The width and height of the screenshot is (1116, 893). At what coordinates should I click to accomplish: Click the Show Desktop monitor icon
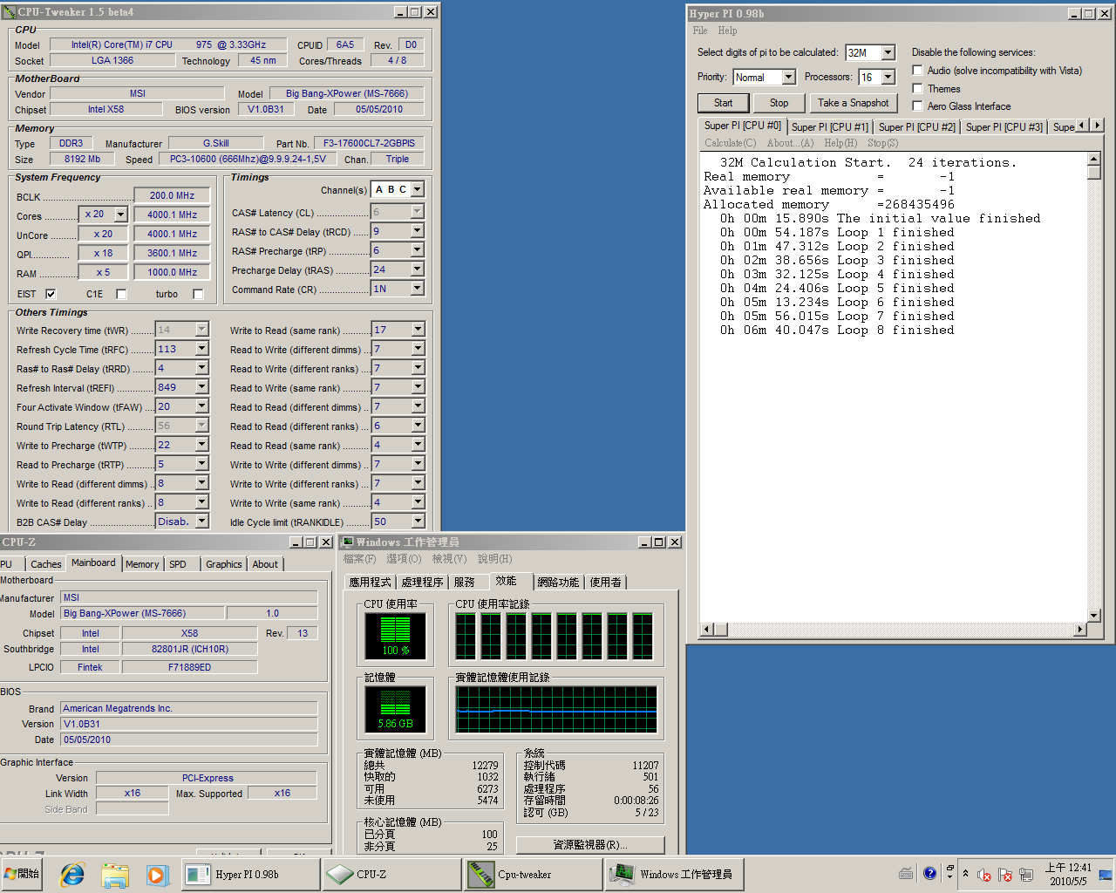(x=1106, y=874)
